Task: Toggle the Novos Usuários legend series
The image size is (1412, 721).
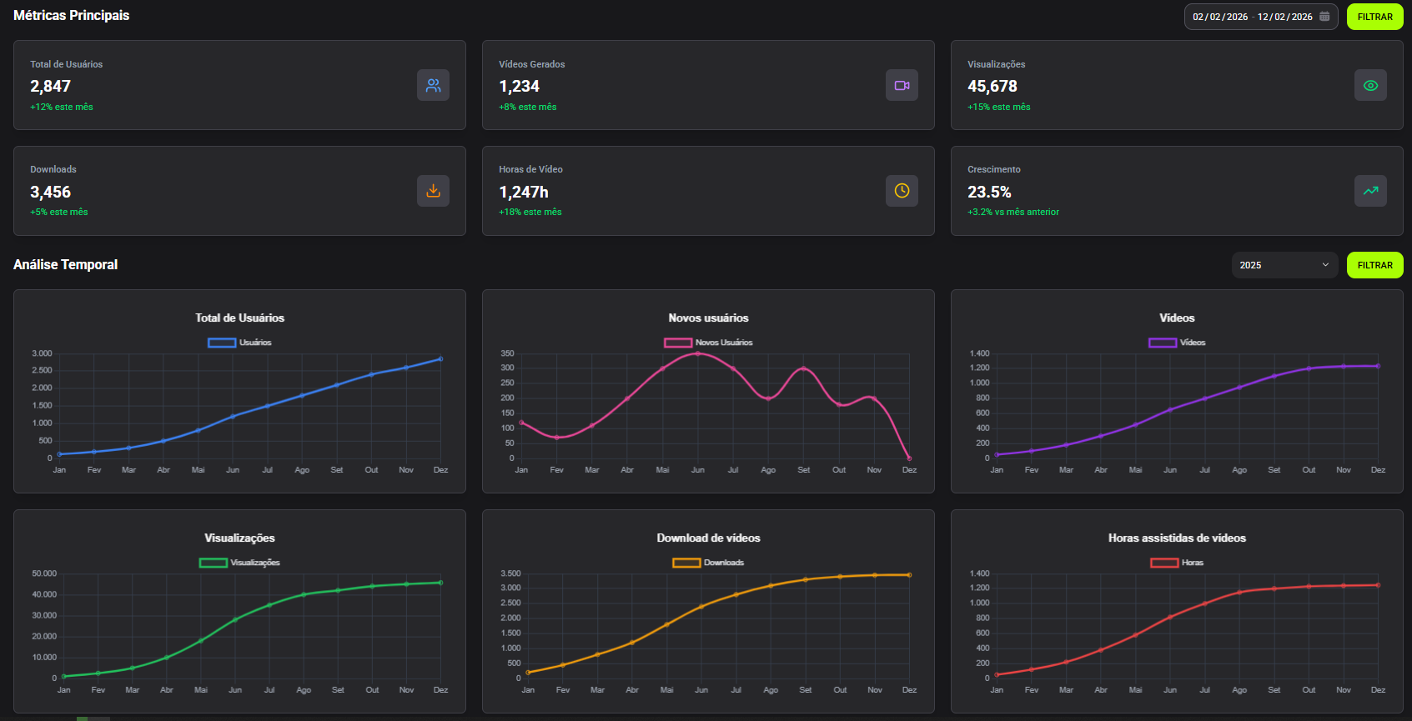Action: pyautogui.click(x=708, y=343)
